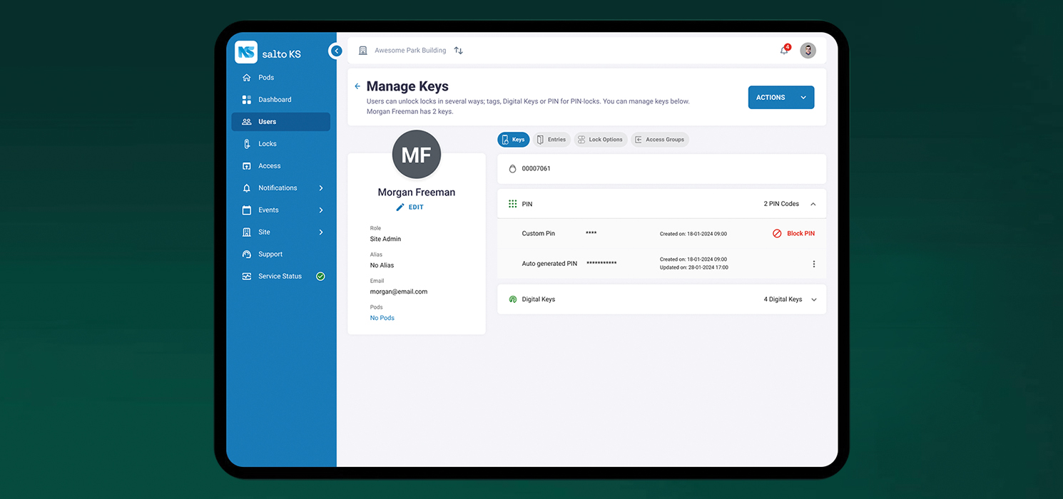Open Service Status page
1063x499 pixels.
pos(280,277)
